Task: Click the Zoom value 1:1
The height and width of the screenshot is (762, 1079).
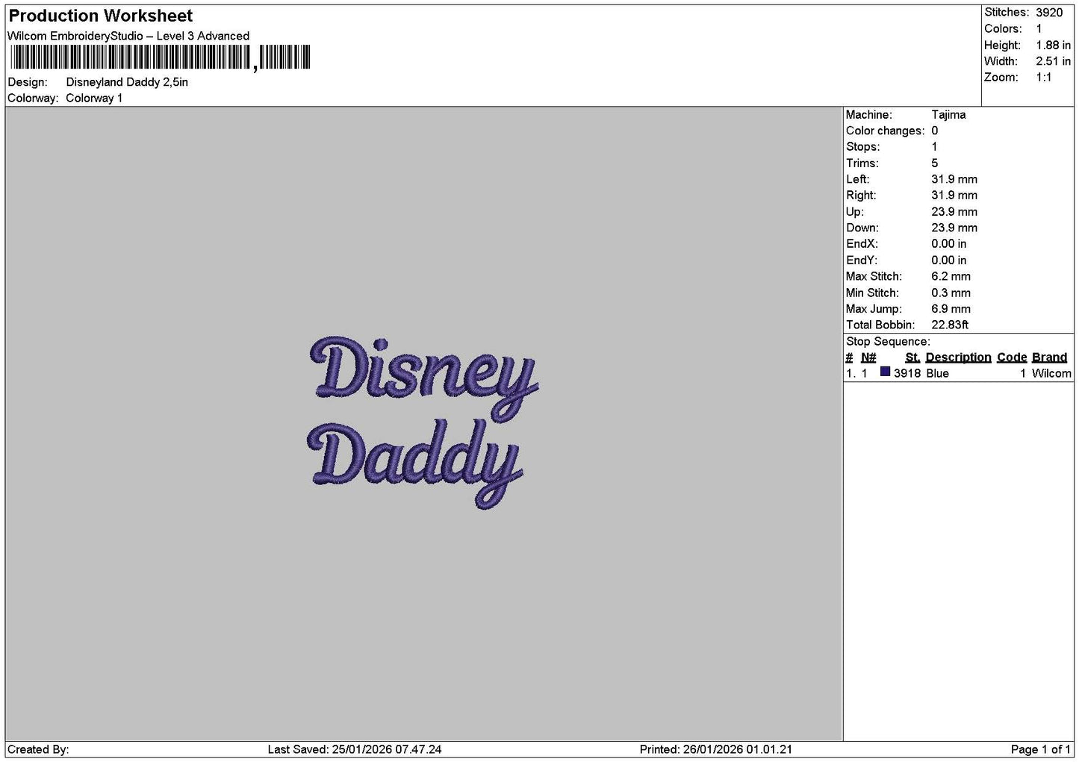Action: pyautogui.click(x=1044, y=78)
